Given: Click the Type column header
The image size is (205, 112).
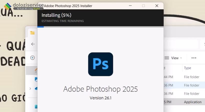Looking at the screenshot, I should (x=187, y=68).
